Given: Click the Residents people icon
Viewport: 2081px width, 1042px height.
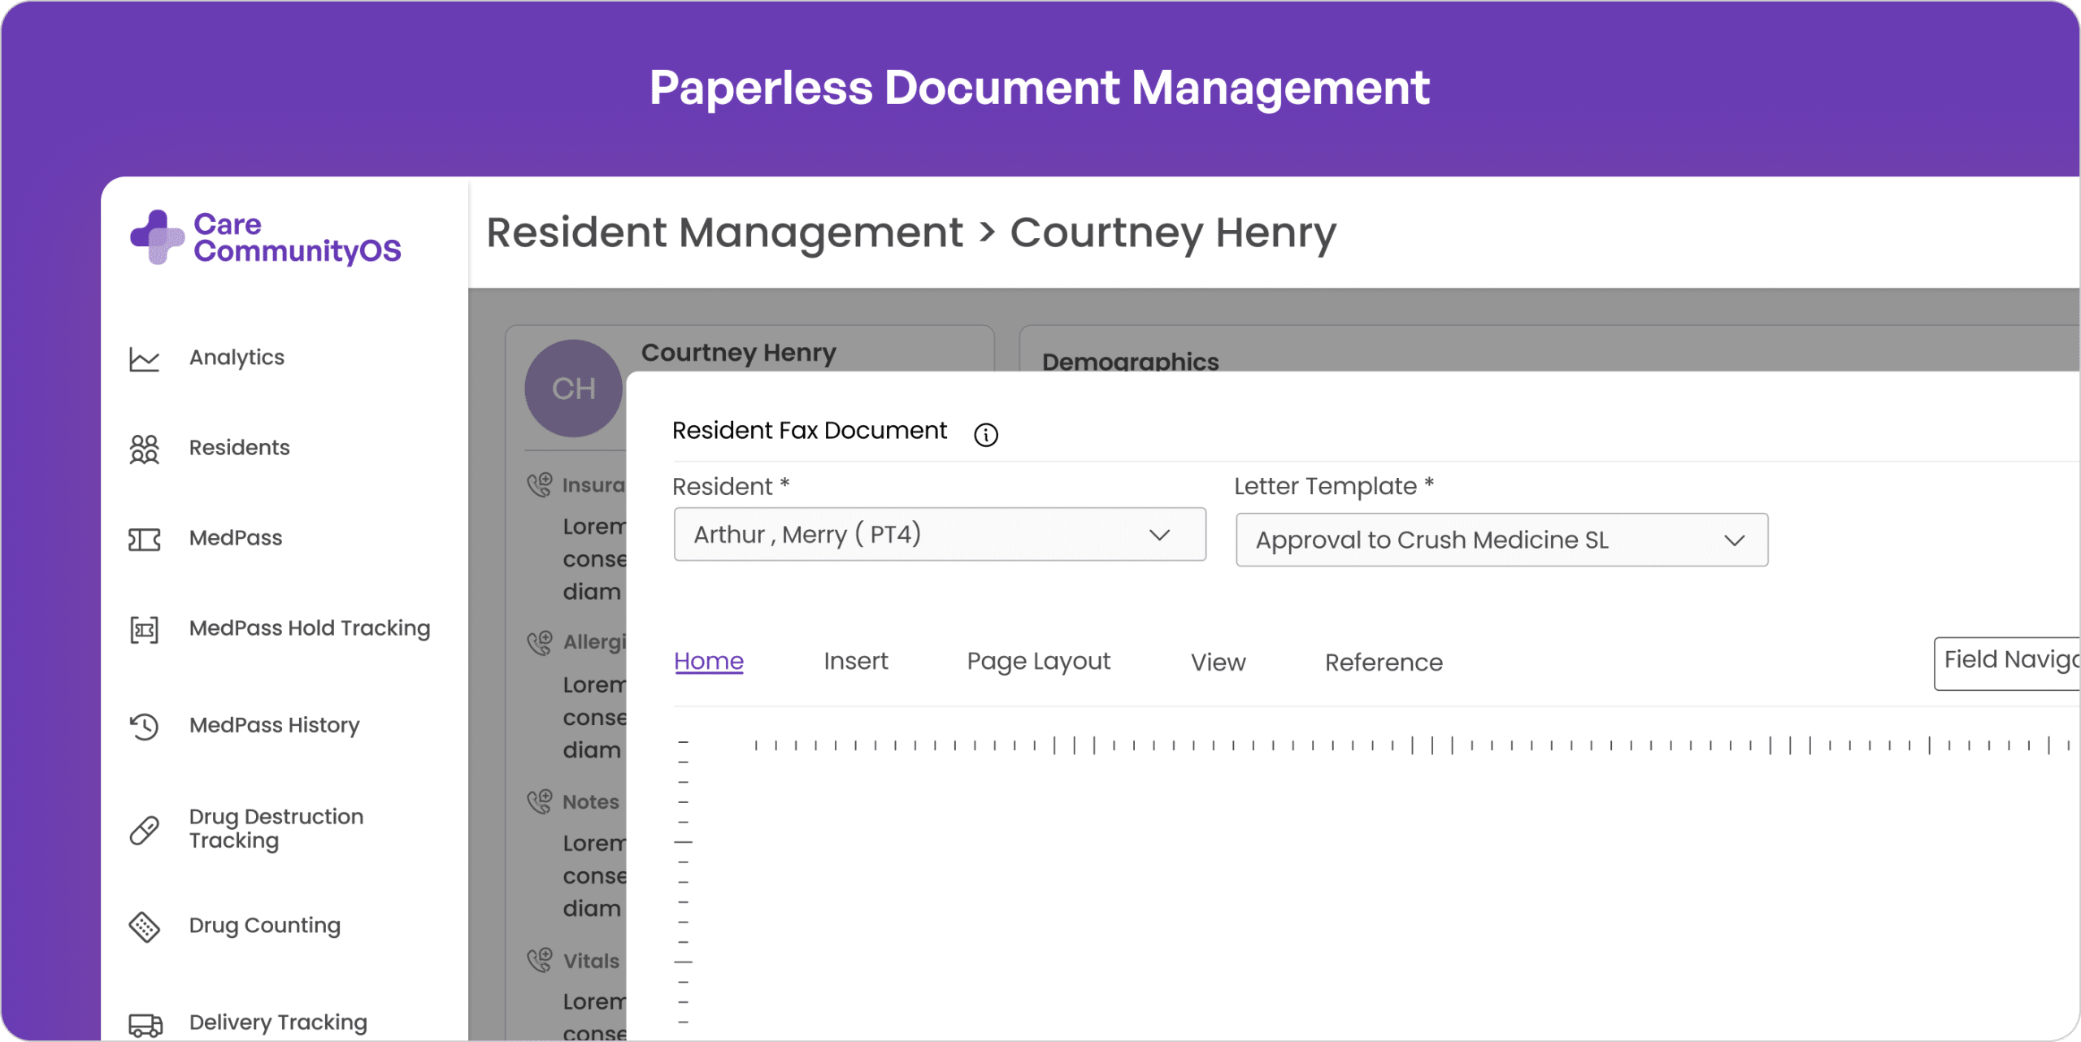Looking at the screenshot, I should pos(145,449).
